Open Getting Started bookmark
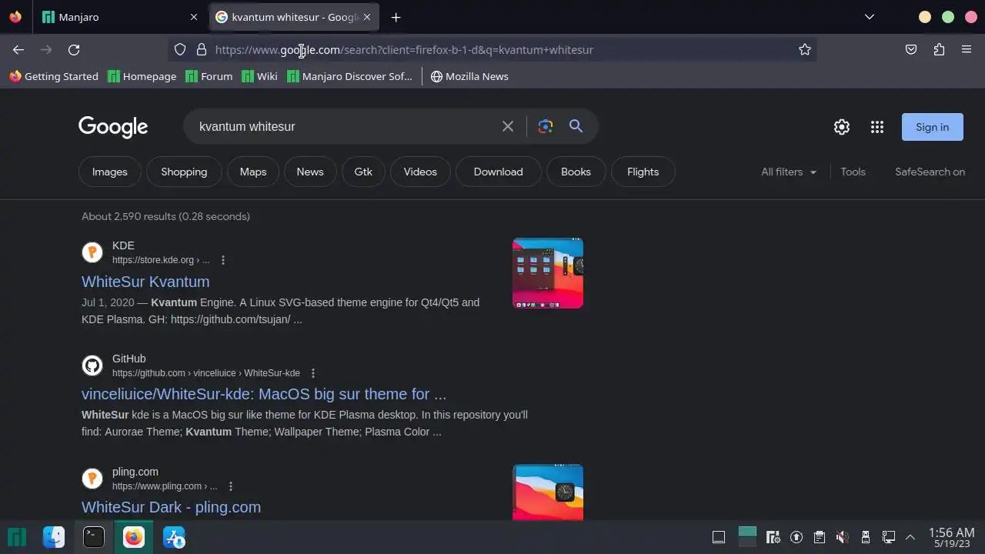 (54, 76)
